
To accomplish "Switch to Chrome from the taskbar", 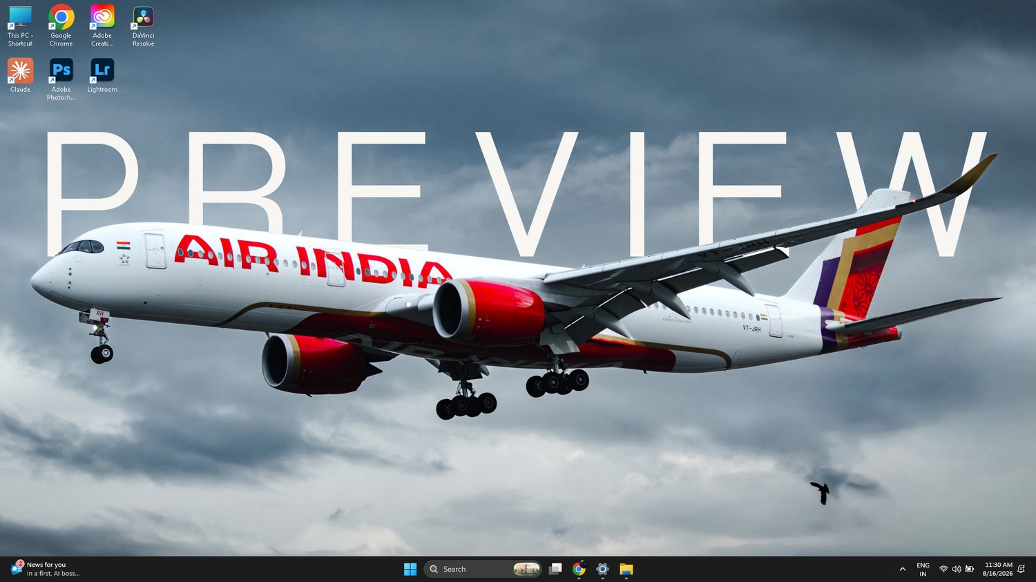I will pos(579,569).
